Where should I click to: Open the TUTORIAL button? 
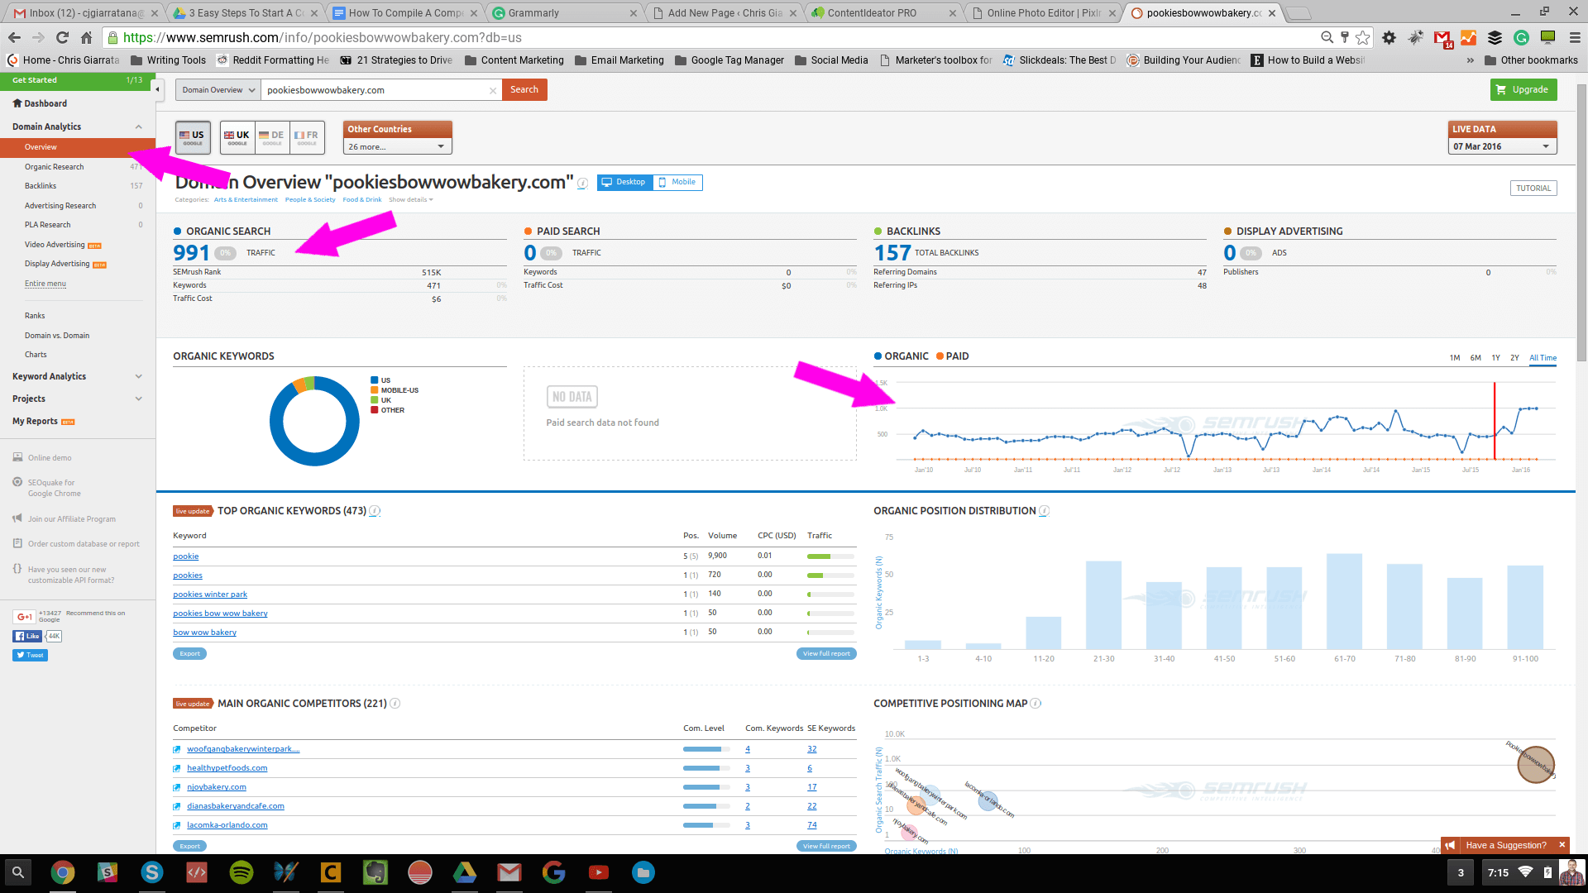(1533, 189)
